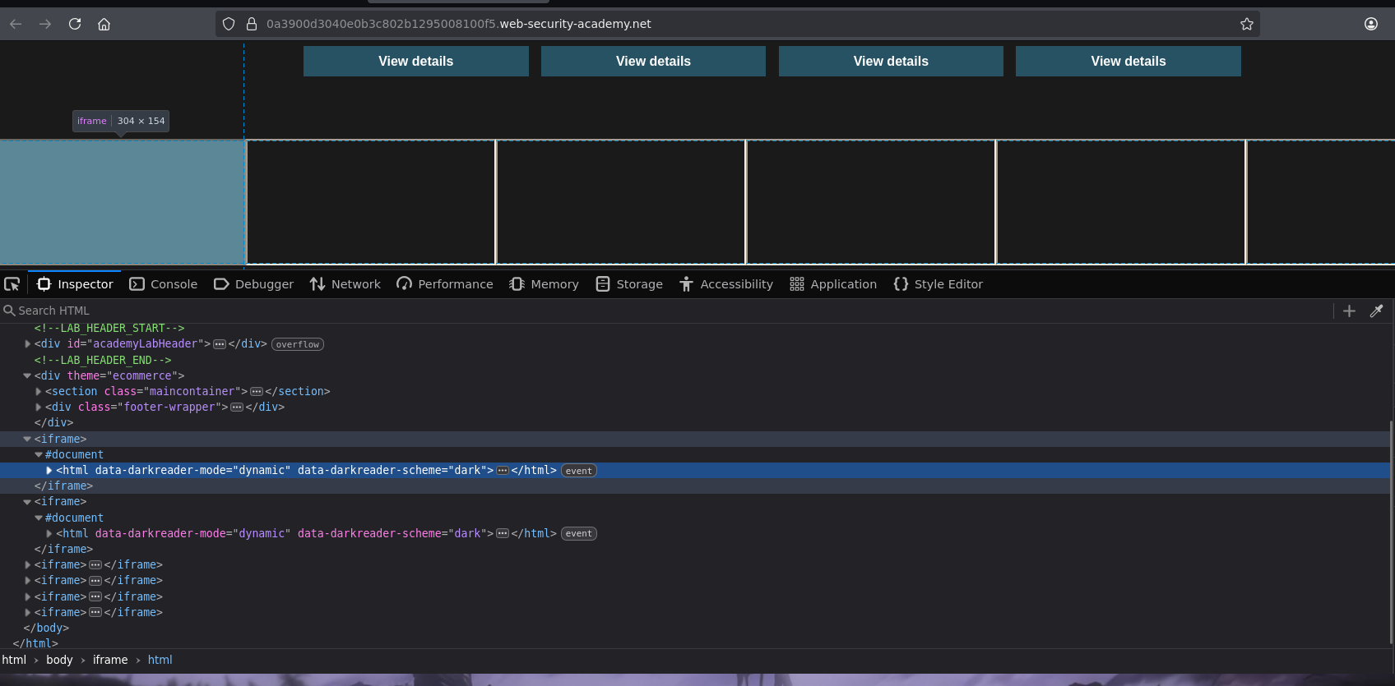Click the third View details button

891,62
